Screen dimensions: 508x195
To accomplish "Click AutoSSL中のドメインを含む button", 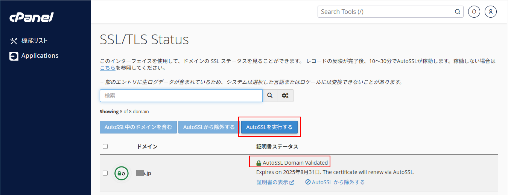I will click(138, 127).
